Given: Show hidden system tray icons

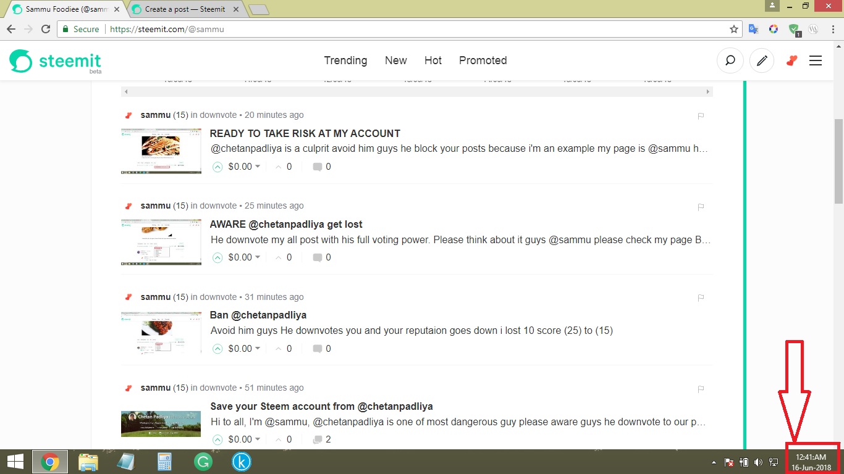Looking at the screenshot, I should [x=715, y=462].
